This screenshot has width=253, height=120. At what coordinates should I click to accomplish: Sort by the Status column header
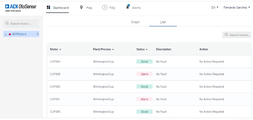click(142, 49)
